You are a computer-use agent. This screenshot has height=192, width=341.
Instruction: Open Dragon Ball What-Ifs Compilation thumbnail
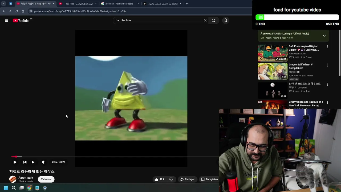click(x=273, y=71)
